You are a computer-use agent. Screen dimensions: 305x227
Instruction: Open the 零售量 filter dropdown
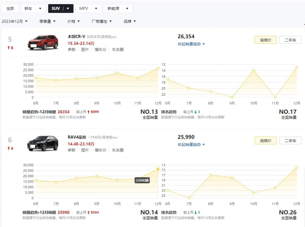coord(47,21)
